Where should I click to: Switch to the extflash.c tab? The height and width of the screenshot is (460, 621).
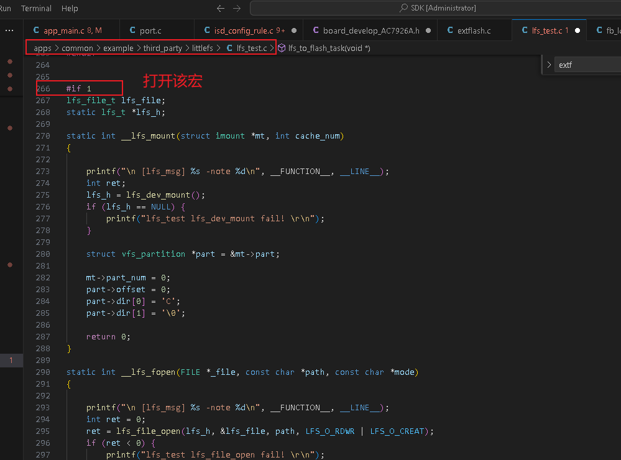pyautogui.click(x=474, y=30)
